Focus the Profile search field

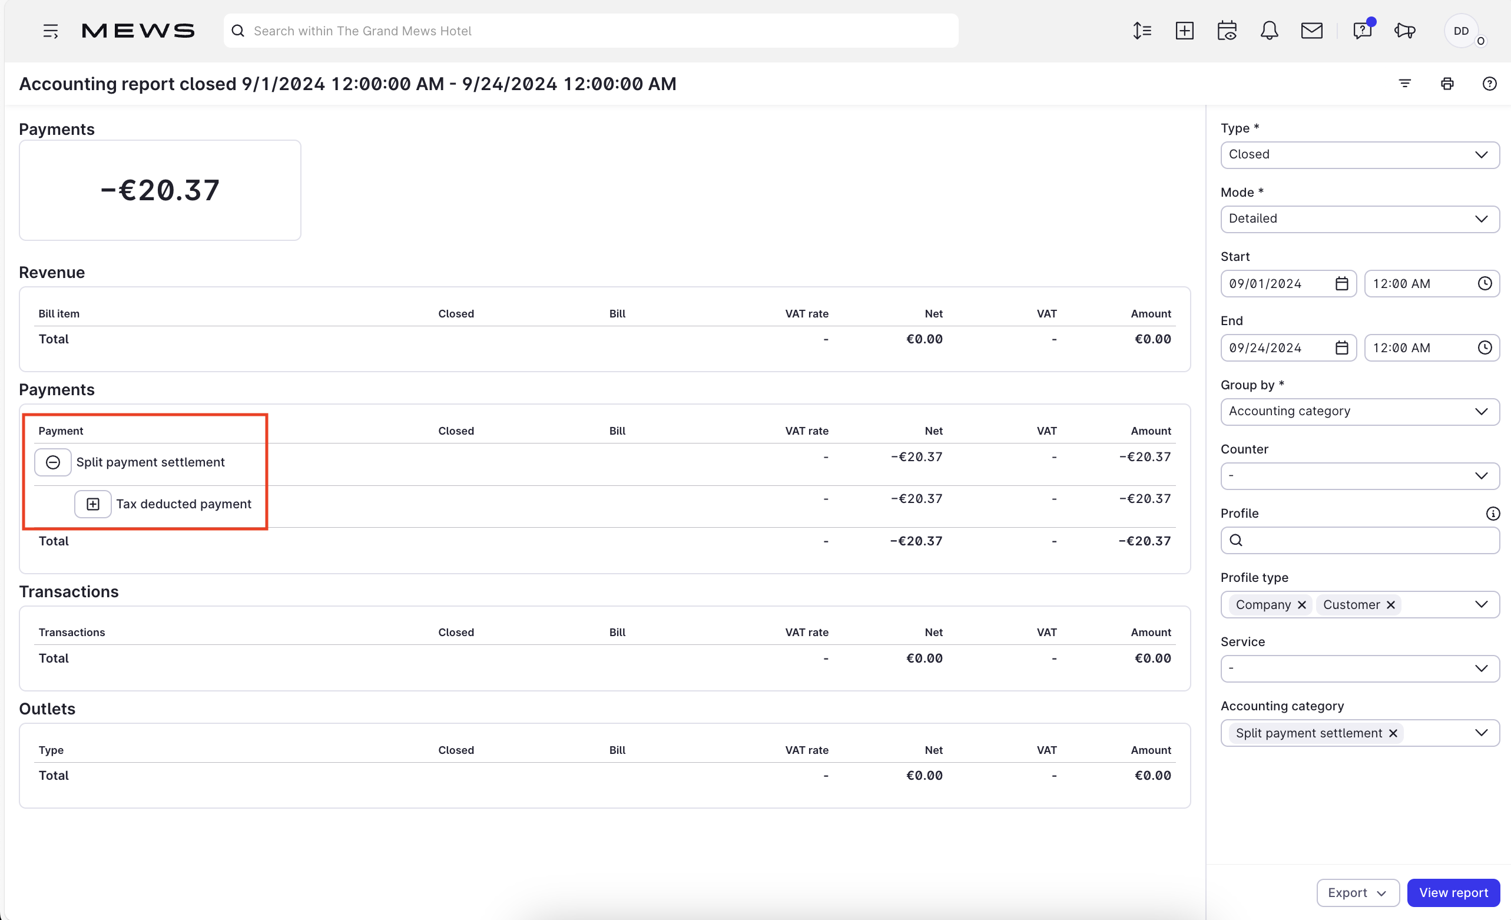point(1360,540)
